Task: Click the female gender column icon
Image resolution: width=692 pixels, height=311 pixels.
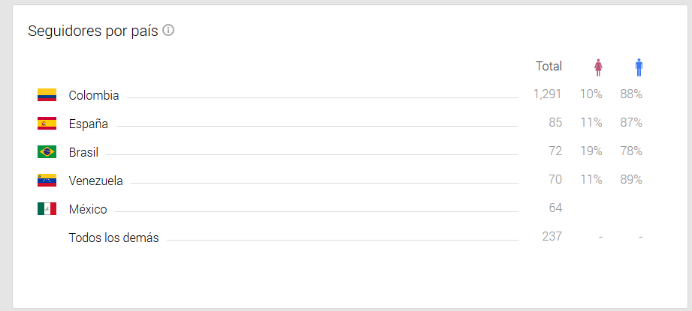Action: [x=598, y=67]
